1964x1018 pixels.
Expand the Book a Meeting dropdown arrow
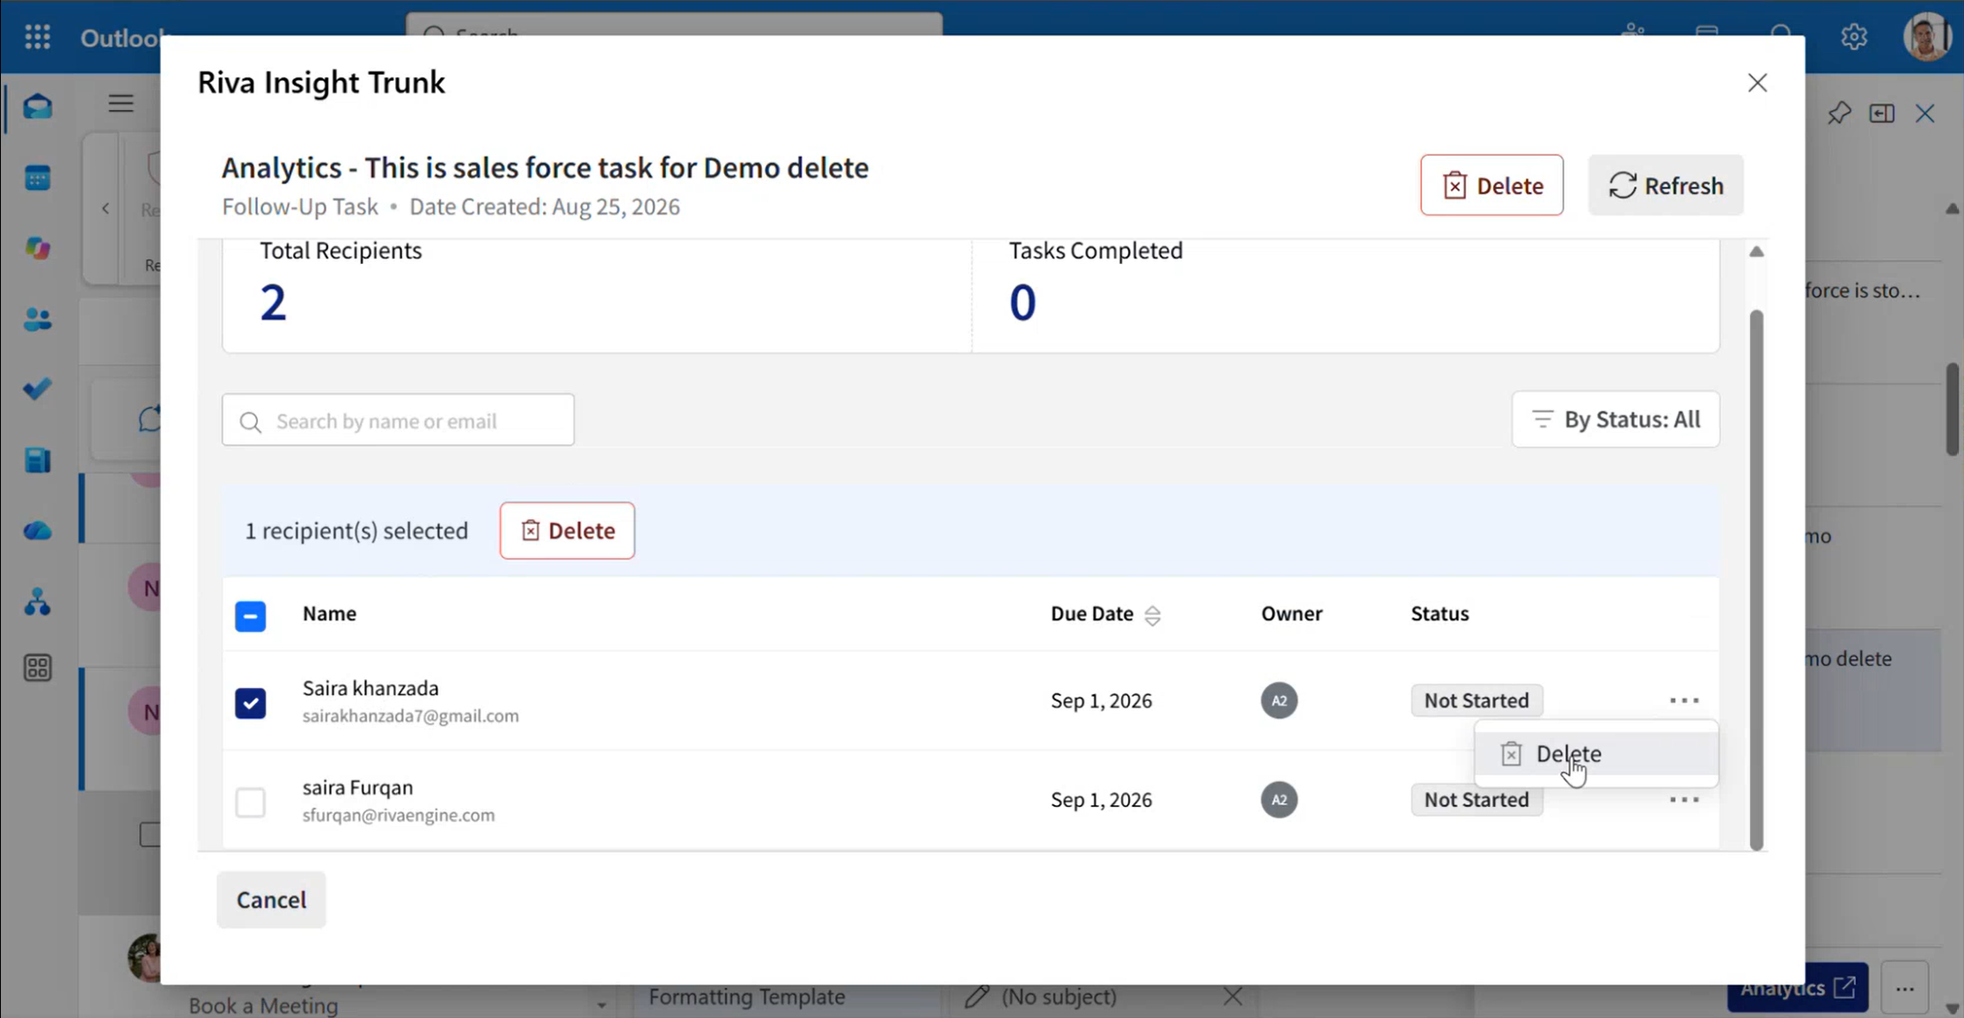point(601,1005)
